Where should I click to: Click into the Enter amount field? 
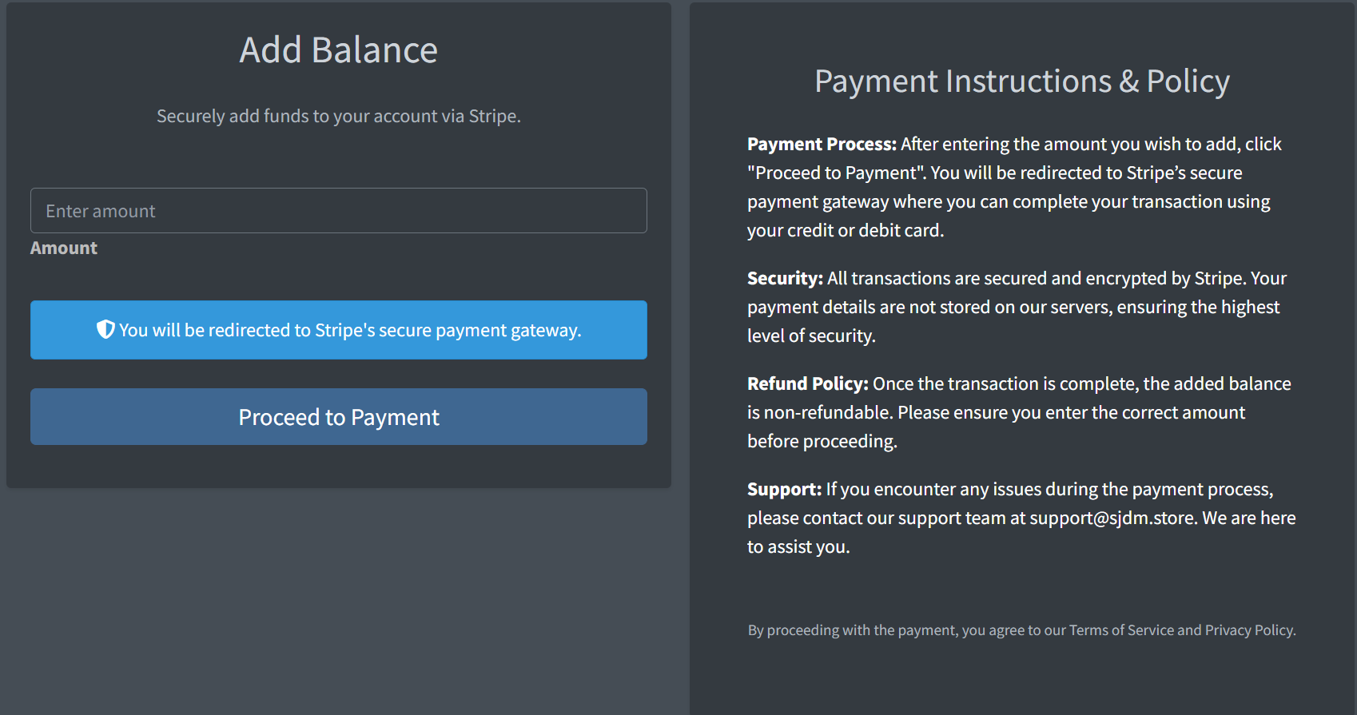[339, 211]
